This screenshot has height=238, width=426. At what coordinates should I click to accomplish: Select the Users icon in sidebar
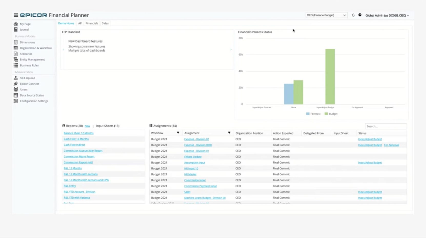(16, 89)
